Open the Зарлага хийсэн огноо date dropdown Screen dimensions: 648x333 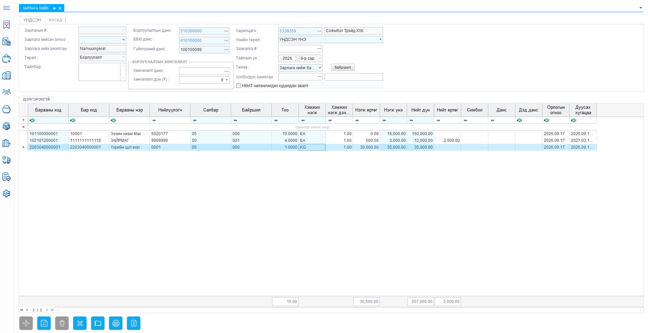[123, 40]
